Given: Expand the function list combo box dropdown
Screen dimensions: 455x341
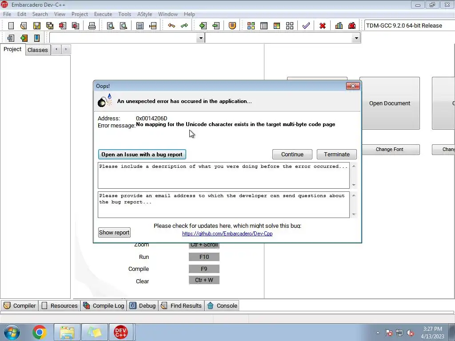Looking at the screenshot, I should pos(356,38).
